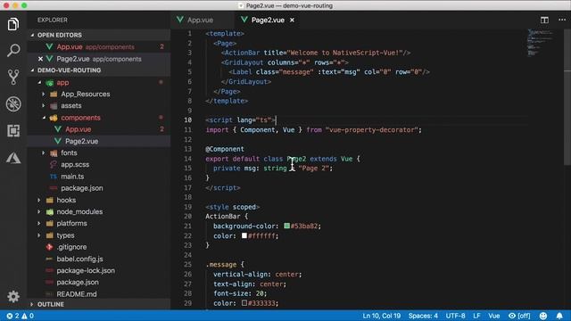
Task: Click the "vue-property-decorator" import string
Action: coord(371,130)
